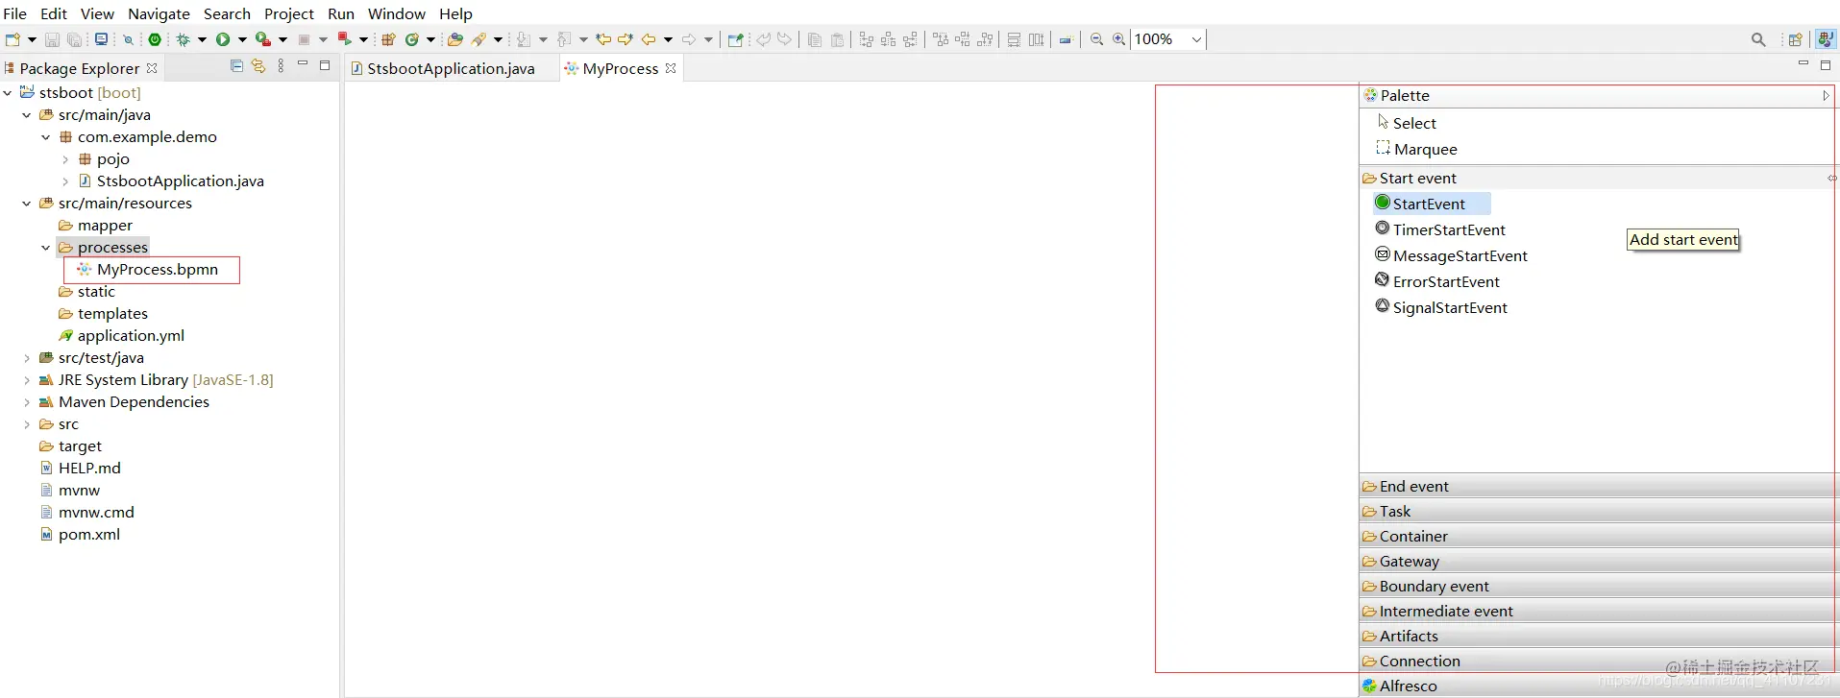Expand the Task palette drawer
Screen dimensions: 1840x698
(x=1597, y=511)
